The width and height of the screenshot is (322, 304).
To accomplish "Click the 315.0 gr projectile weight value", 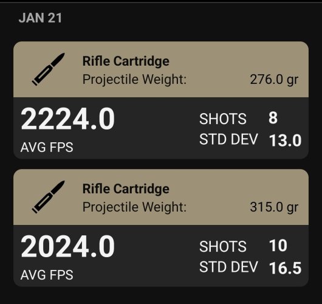I will point(274,207).
